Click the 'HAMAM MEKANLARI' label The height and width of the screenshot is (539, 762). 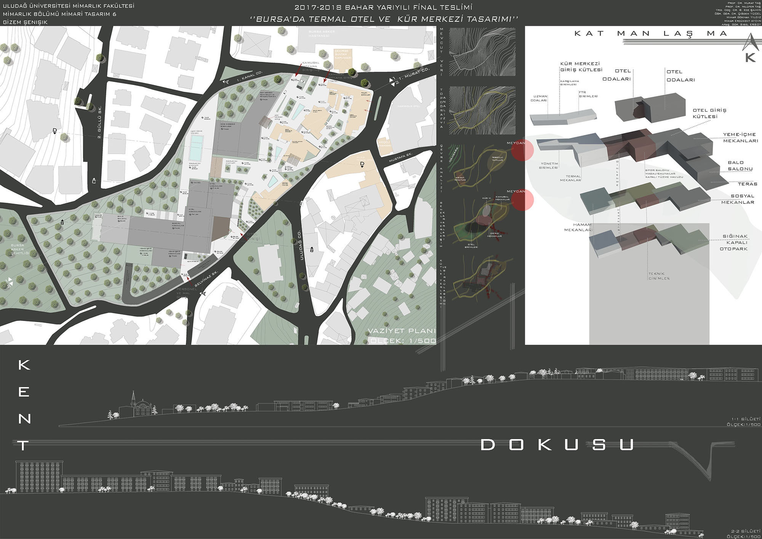578,227
